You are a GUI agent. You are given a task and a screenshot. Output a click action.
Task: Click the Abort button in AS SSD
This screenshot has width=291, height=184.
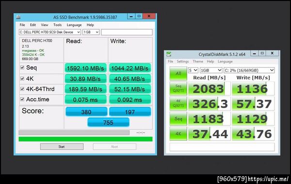(x=114, y=147)
